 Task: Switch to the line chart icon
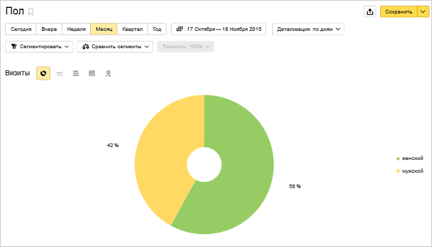[59, 73]
